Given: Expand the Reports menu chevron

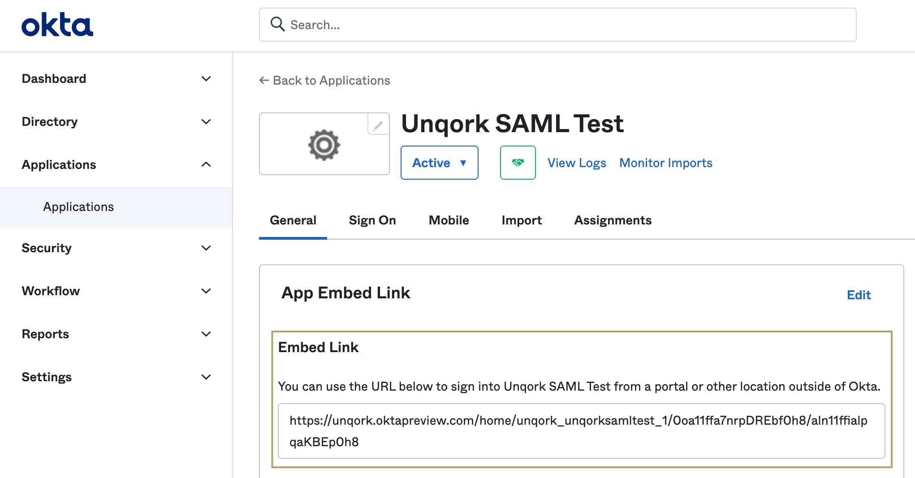Looking at the screenshot, I should point(206,334).
